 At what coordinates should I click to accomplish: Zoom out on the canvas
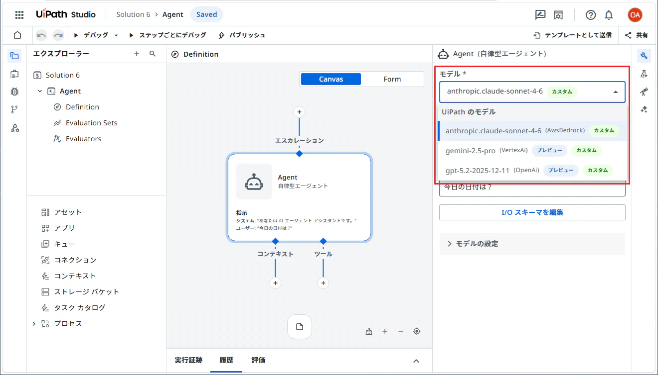(x=401, y=331)
